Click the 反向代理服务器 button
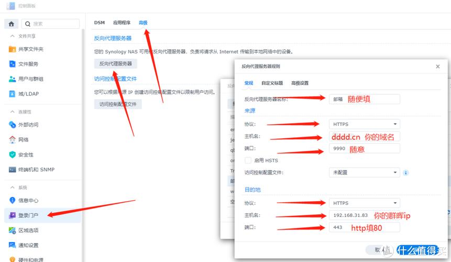Screen dimensions: 451x262 pyautogui.click(x=116, y=64)
